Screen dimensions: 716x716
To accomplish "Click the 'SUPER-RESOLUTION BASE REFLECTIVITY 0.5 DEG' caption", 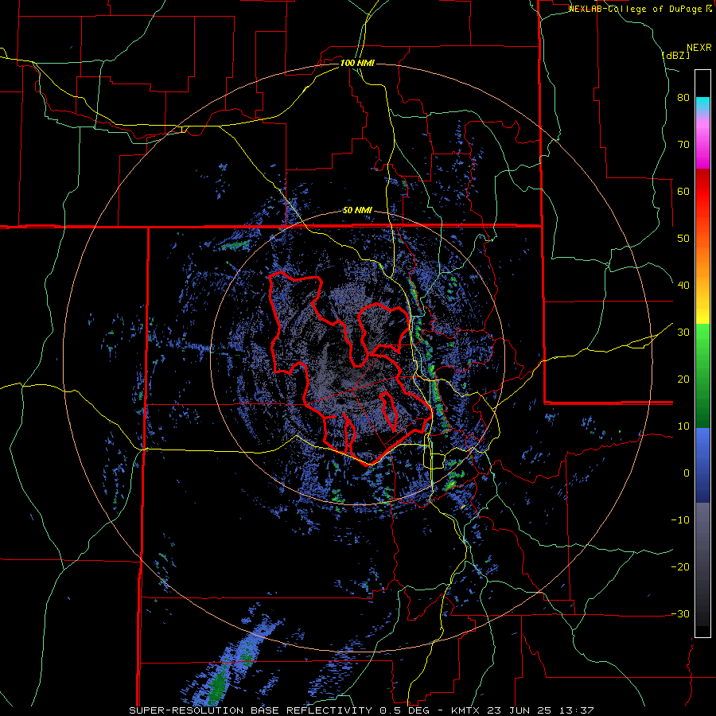I will point(280,710).
